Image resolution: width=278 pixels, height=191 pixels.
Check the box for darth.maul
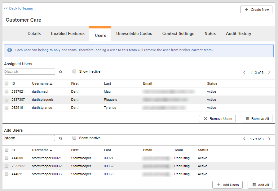pos(7,91)
